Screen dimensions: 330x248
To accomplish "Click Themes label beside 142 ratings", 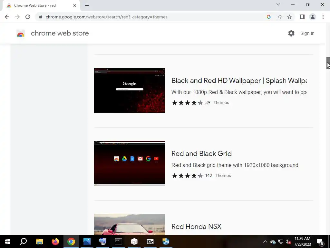I will (223, 175).
